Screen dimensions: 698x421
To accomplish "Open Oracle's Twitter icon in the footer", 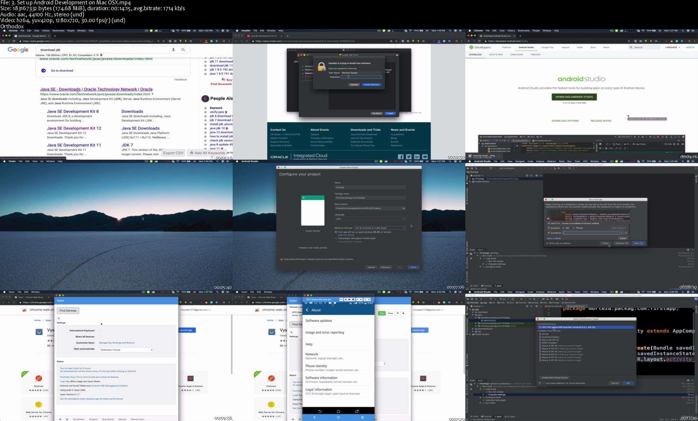I will click(x=409, y=157).
